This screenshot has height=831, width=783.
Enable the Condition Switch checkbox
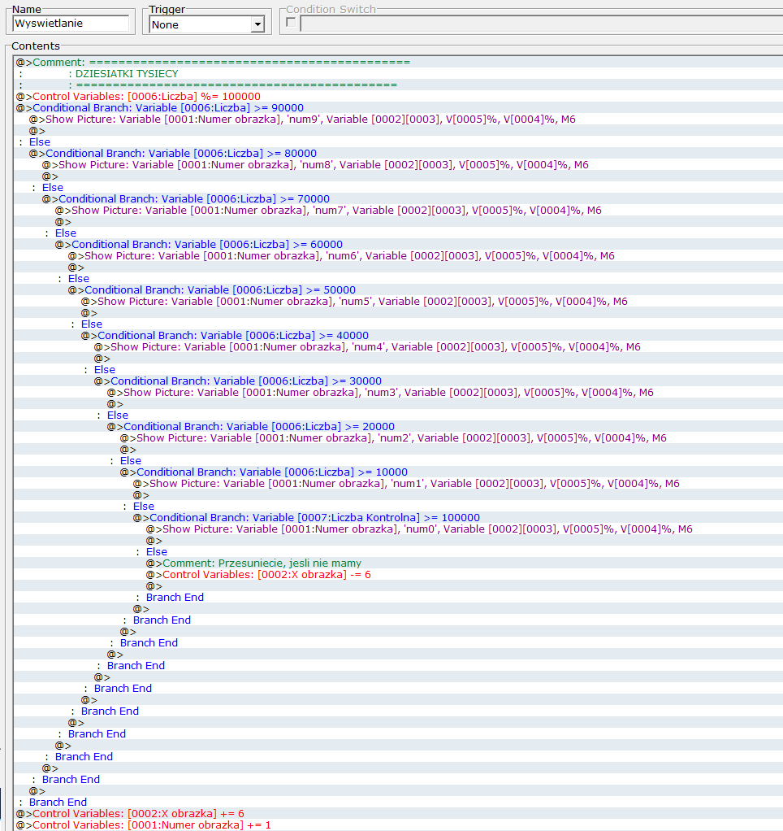[290, 22]
